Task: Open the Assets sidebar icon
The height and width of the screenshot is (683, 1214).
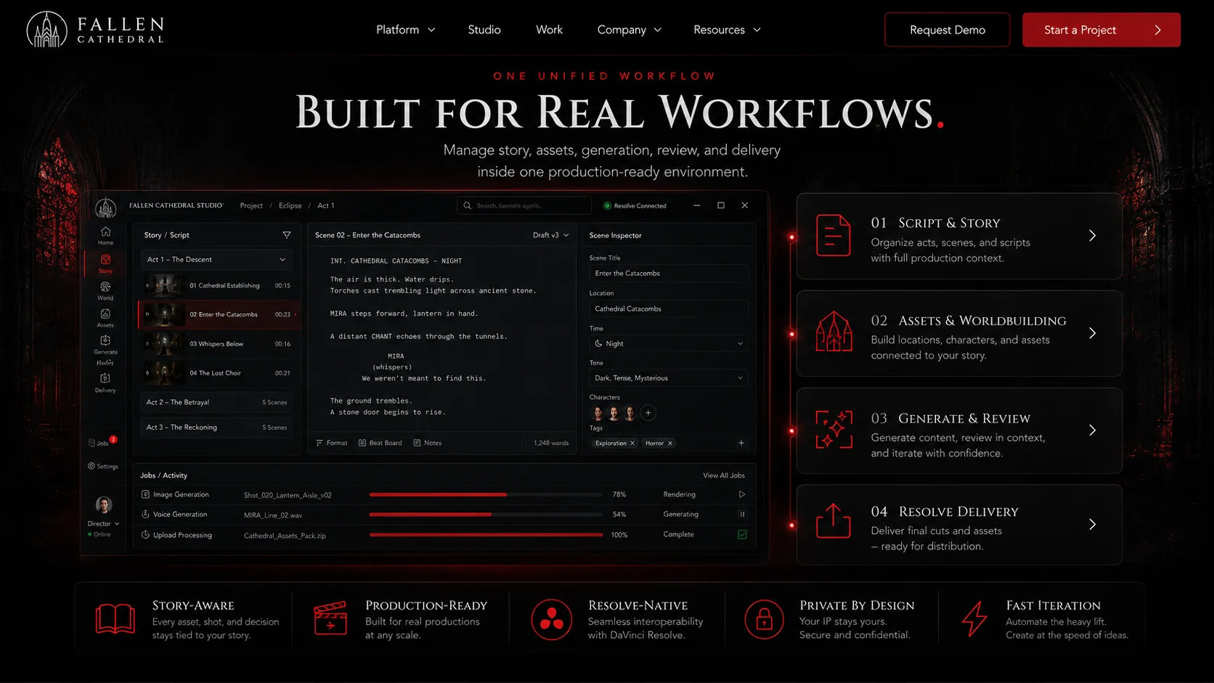Action: coord(105,318)
